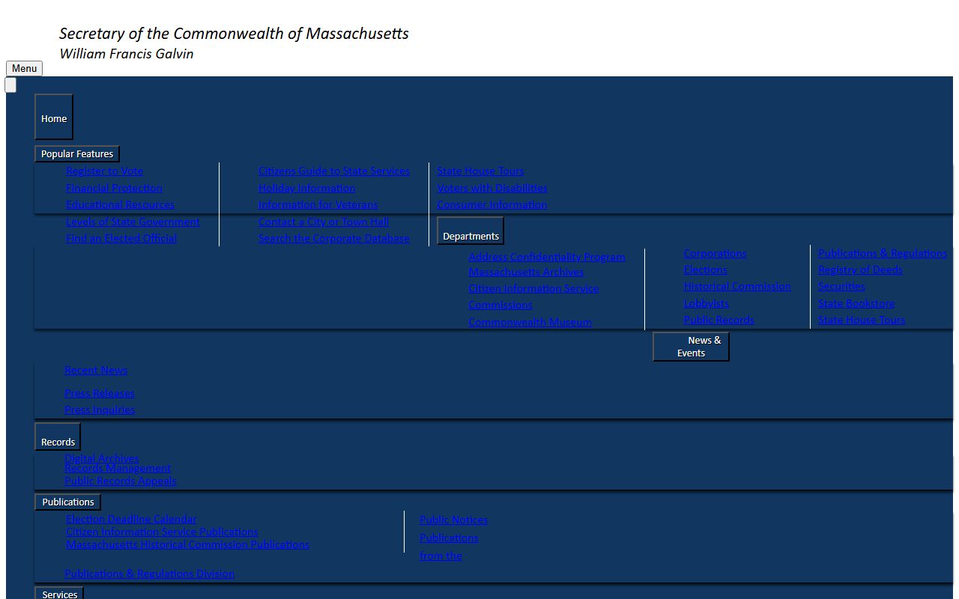Click the Menu button
The width and height of the screenshot is (959, 599).
point(24,68)
